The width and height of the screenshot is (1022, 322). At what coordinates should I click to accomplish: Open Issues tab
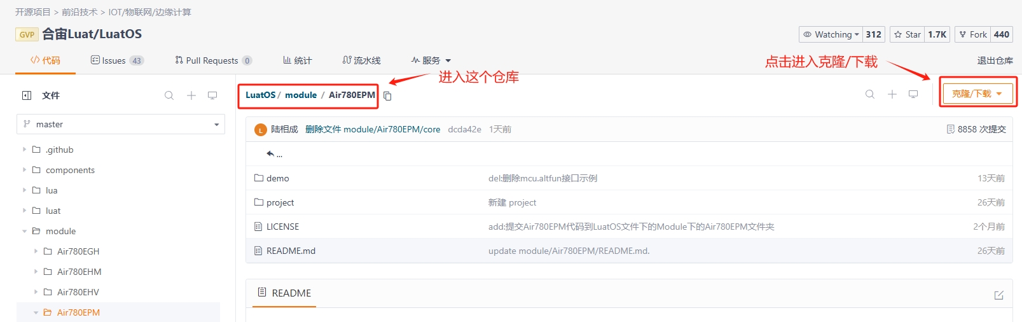117,60
